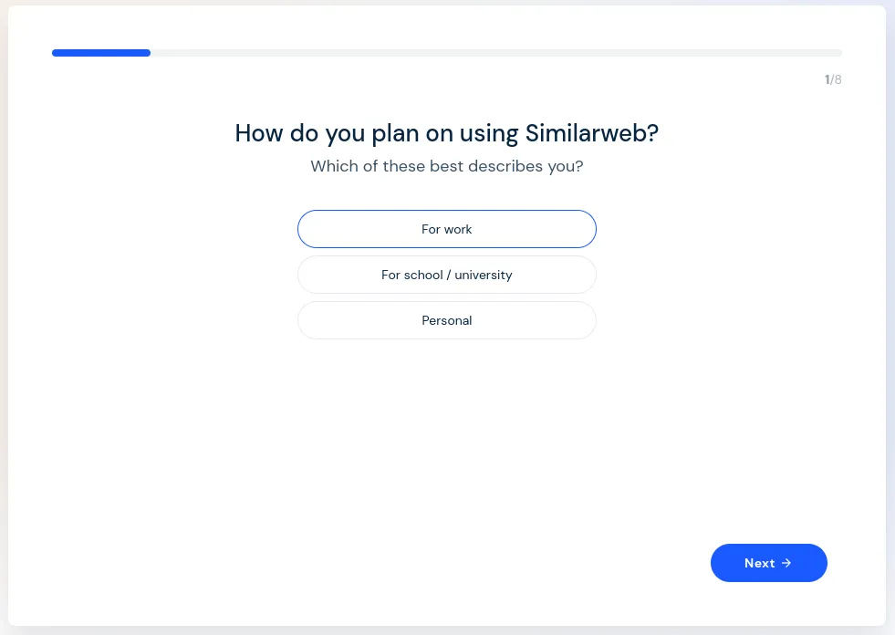
Task: Click the blue Next button
Action: pyautogui.click(x=769, y=563)
